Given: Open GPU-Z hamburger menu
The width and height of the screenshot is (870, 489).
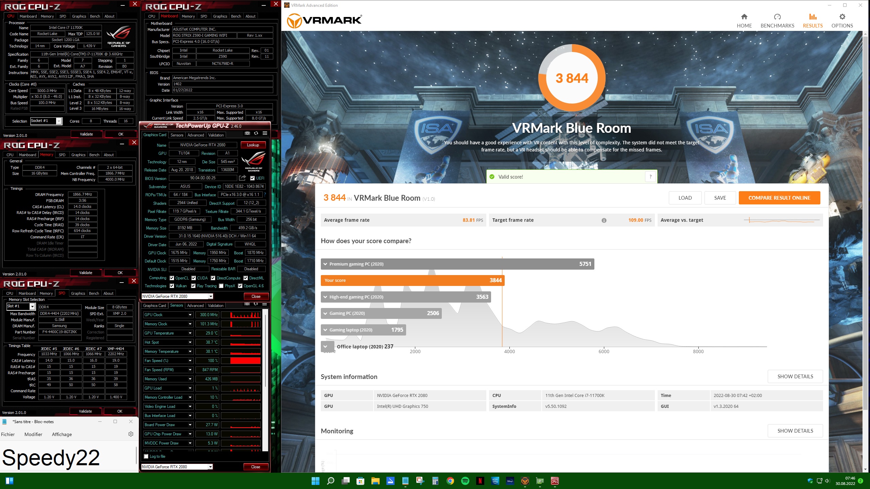Looking at the screenshot, I should pos(265,133).
